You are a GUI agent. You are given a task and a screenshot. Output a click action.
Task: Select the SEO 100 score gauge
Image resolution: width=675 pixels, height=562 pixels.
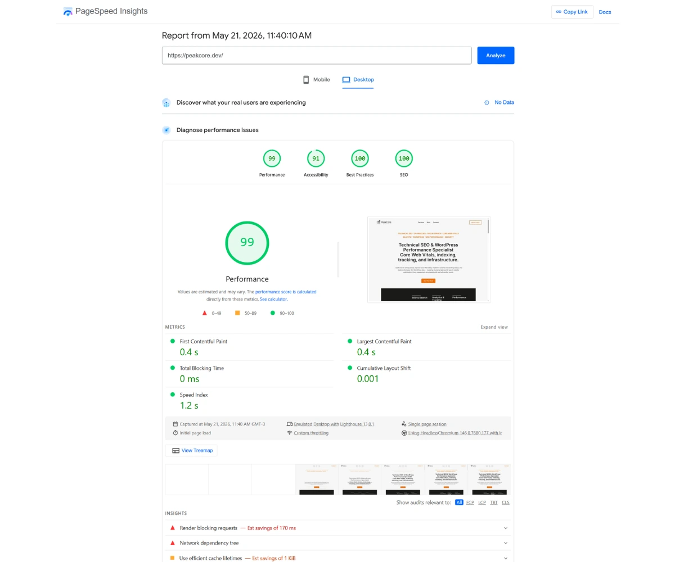click(x=404, y=158)
